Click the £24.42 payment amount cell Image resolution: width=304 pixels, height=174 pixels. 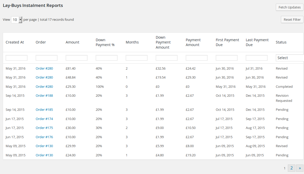(191, 68)
